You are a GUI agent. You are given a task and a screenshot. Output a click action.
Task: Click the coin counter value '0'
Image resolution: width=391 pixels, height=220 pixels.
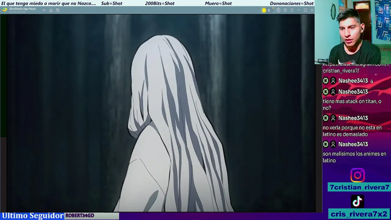point(269,10)
